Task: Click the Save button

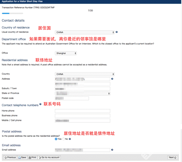Action: (22, 157)
